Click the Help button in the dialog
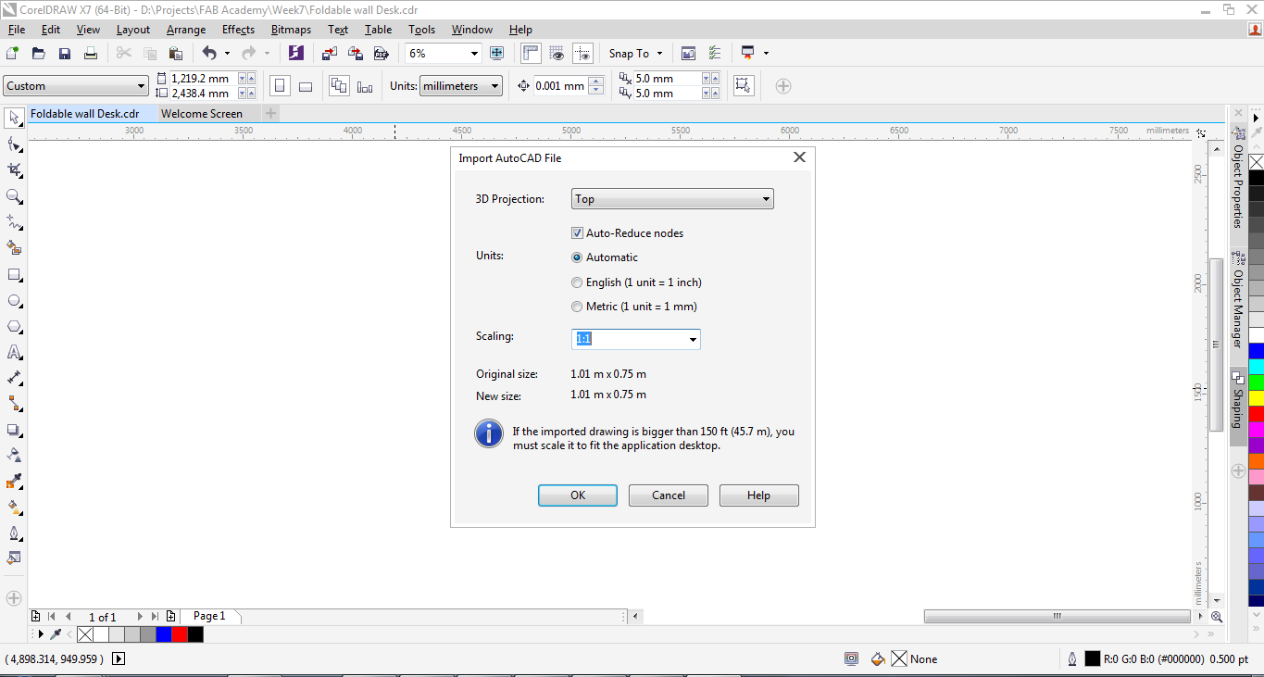 coord(758,495)
